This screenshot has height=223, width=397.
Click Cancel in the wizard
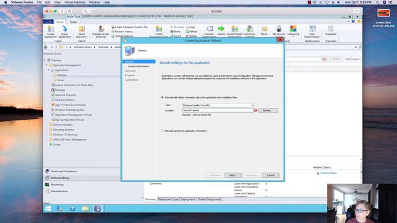270,175
